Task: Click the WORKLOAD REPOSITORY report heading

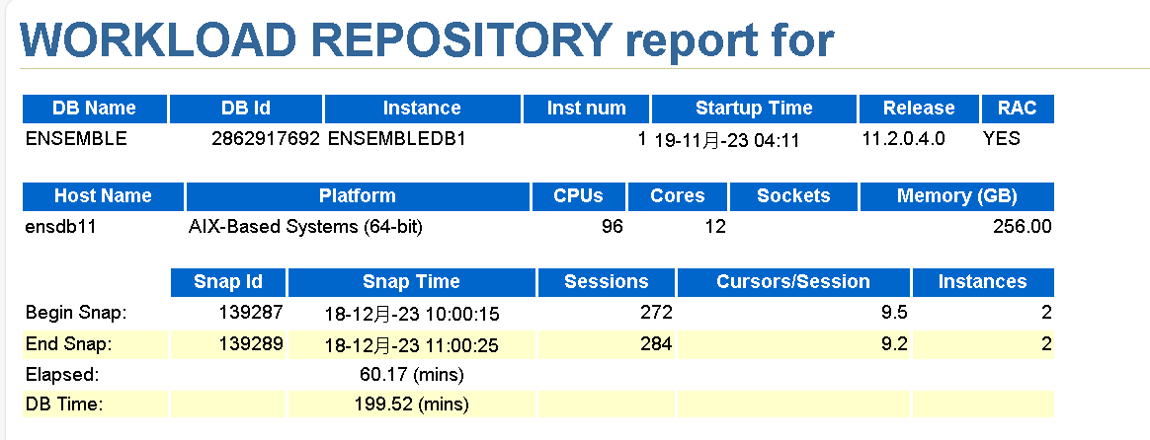Action: (x=428, y=40)
